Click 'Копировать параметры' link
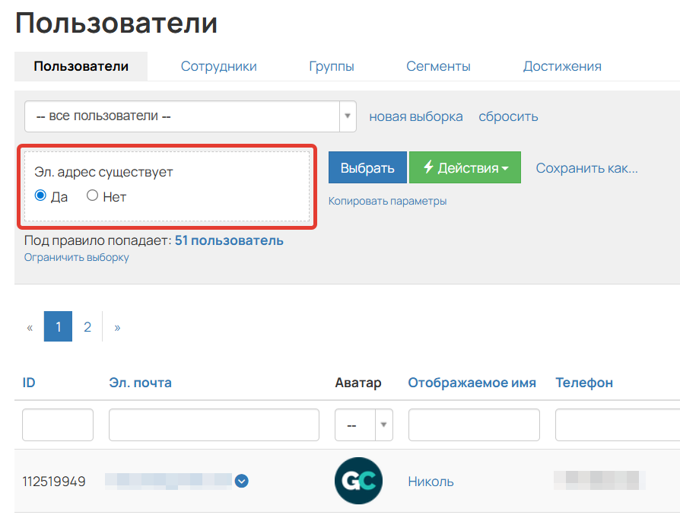The height and width of the screenshot is (515, 680). [386, 199]
